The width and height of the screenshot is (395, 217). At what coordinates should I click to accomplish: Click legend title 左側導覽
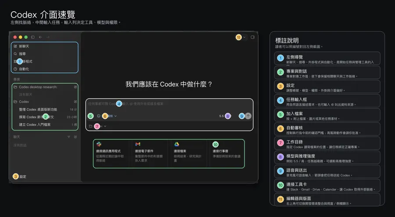coord(294,57)
